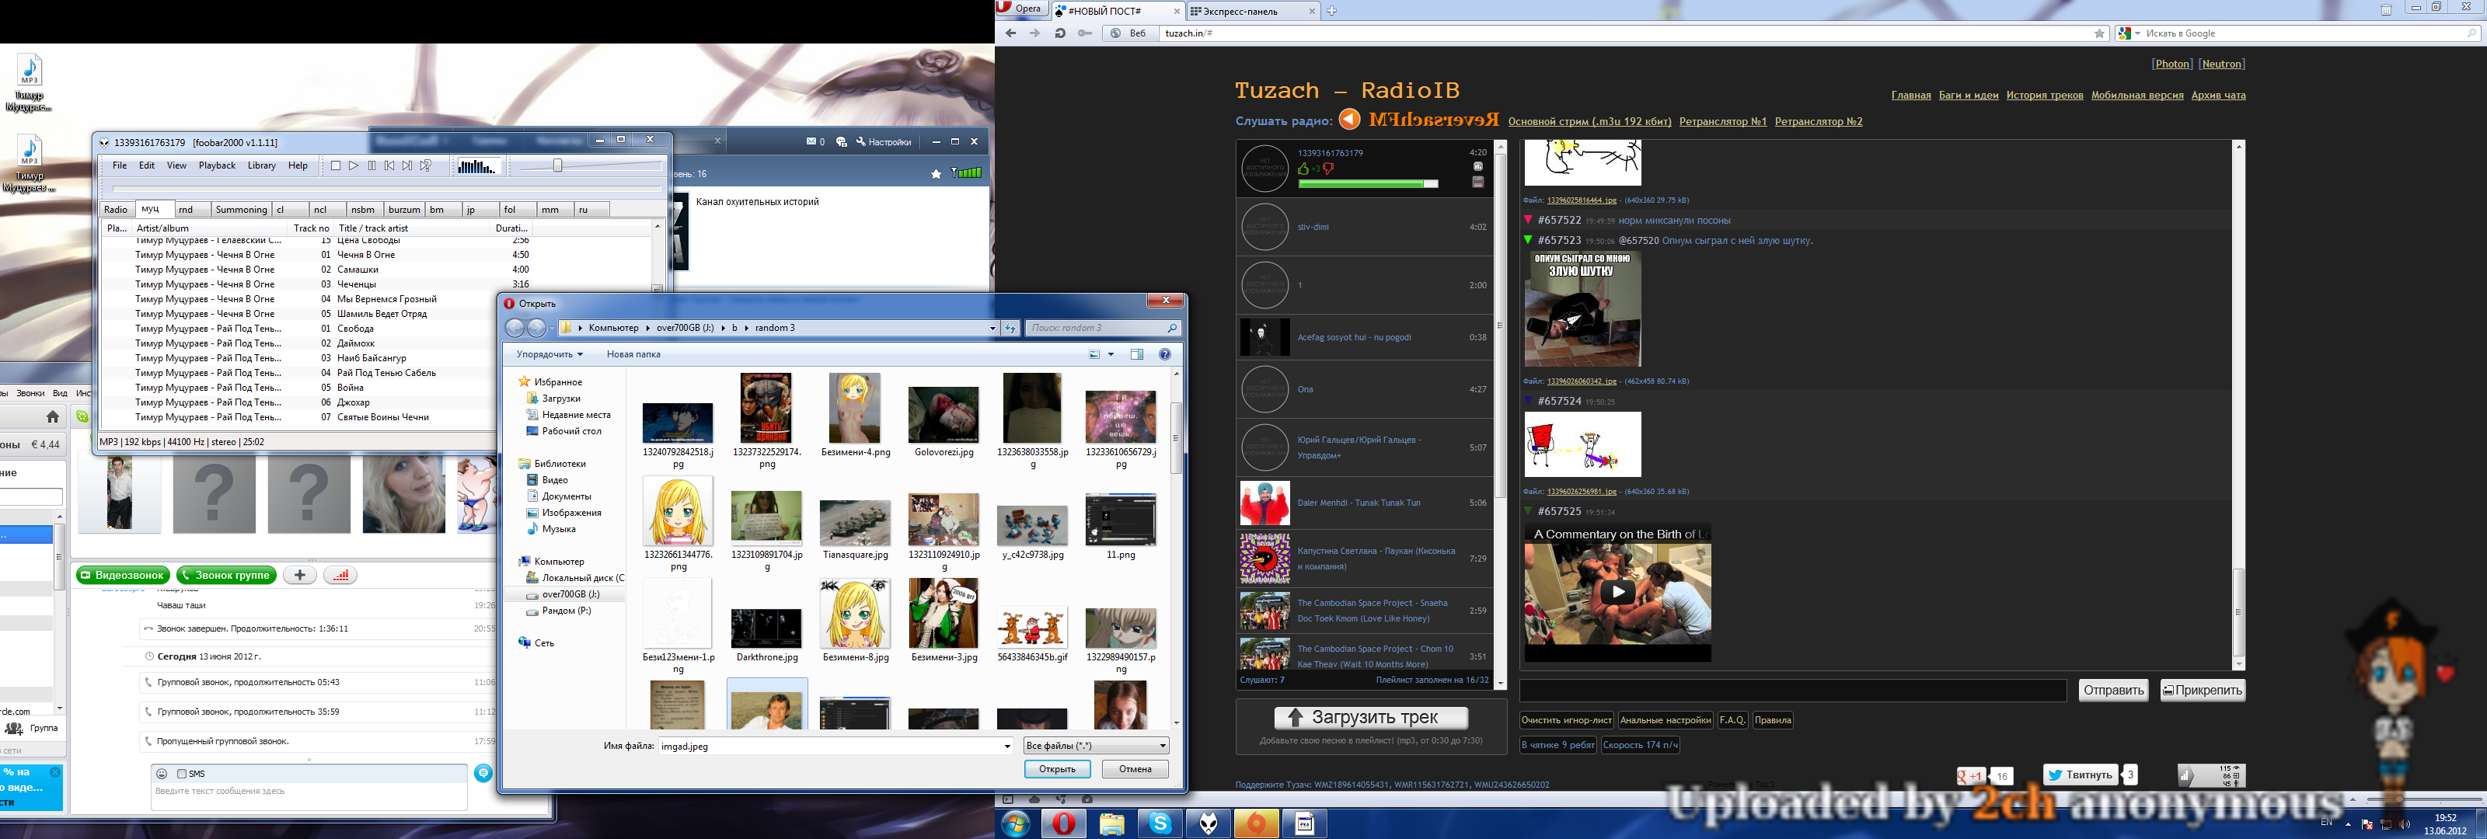Open the Архив чата link

coord(2217,96)
